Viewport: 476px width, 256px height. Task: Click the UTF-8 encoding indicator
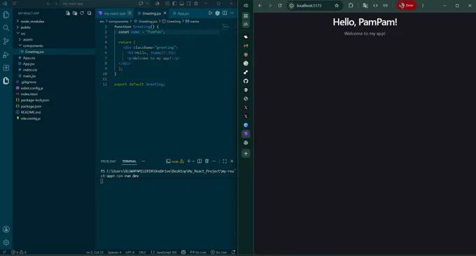point(130,252)
